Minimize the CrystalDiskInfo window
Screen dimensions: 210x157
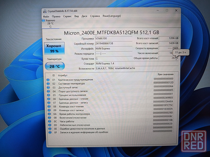pos(158,10)
